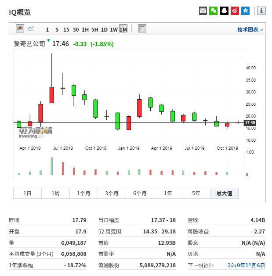
Task: Click the 爱奇艺公司 stock name
Action: tap(29, 43)
